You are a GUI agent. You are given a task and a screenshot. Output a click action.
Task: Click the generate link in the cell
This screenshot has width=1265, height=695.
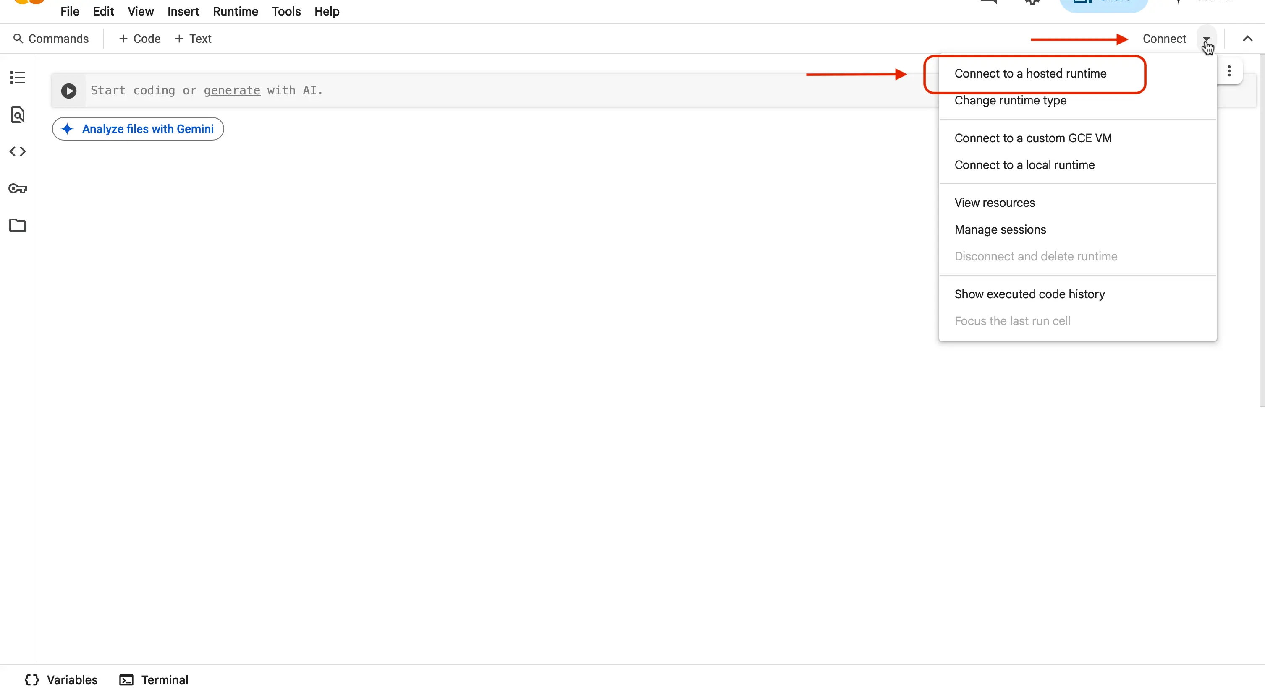(x=232, y=91)
